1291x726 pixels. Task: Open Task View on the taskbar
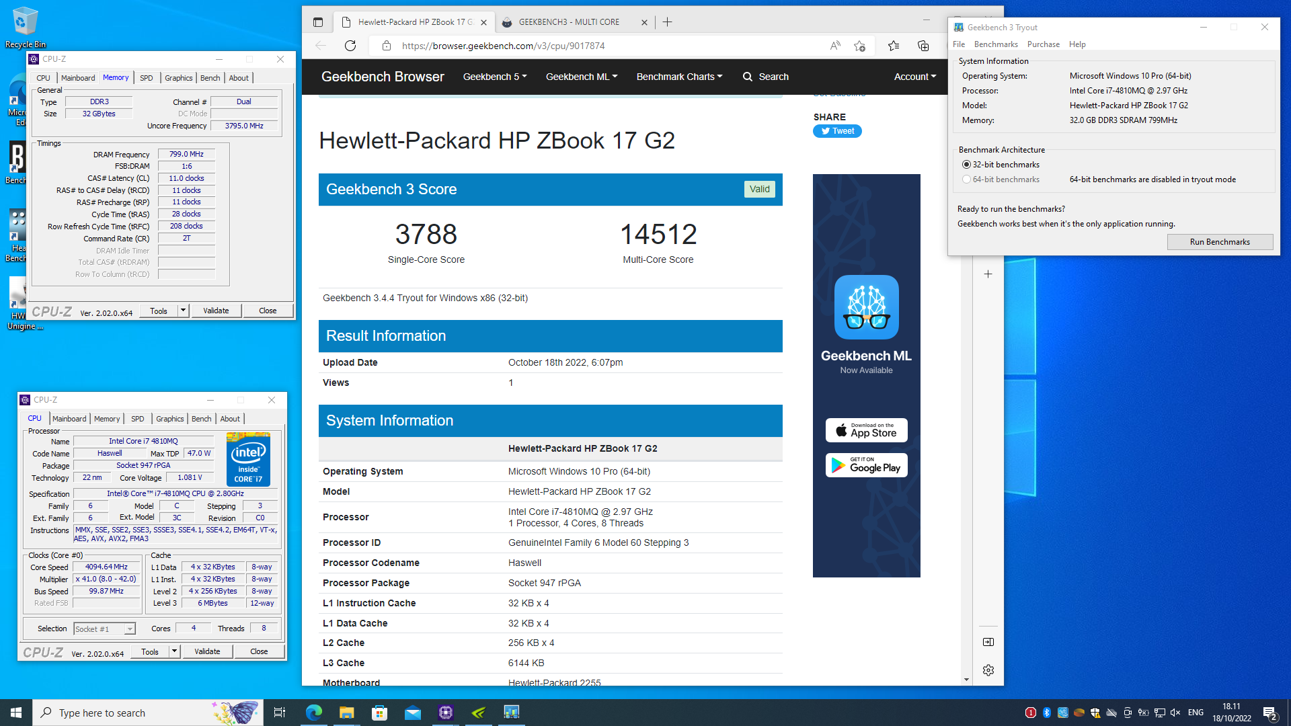pyautogui.click(x=280, y=713)
